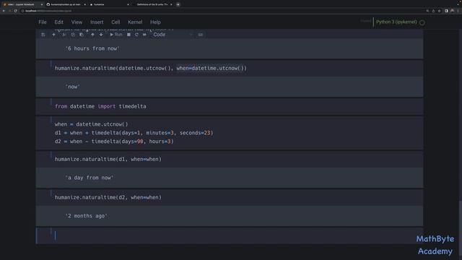Close the Definitions browser tab
Image resolution: width=462 pixels, height=260 pixels.
click(171, 4)
